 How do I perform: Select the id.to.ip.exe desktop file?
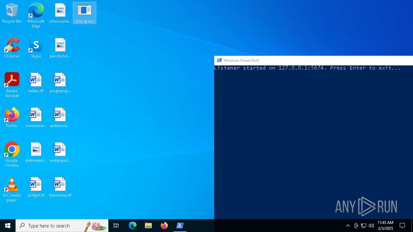pyautogui.click(x=85, y=13)
